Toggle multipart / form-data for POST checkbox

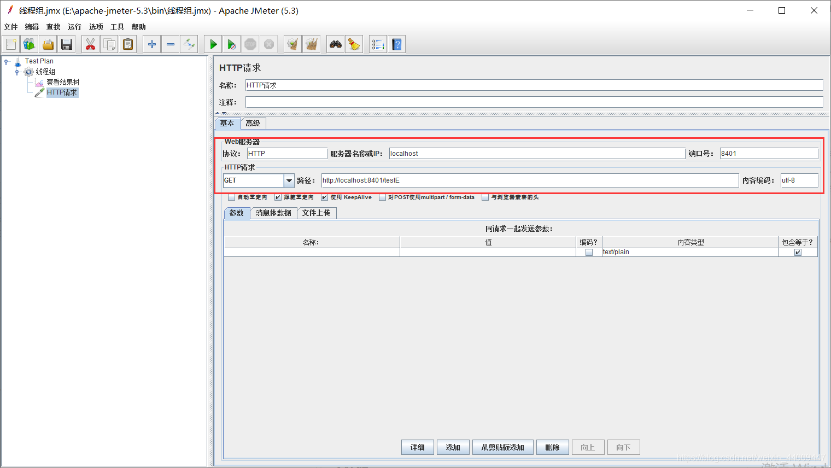tap(382, 197)
